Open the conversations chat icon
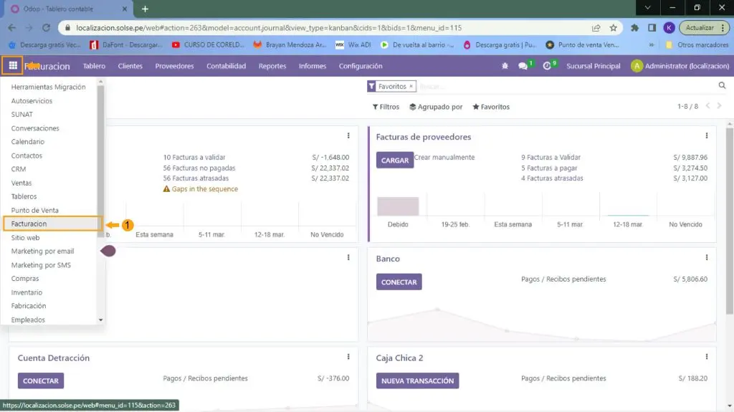734x412 pixels. (x=523, y=66)
